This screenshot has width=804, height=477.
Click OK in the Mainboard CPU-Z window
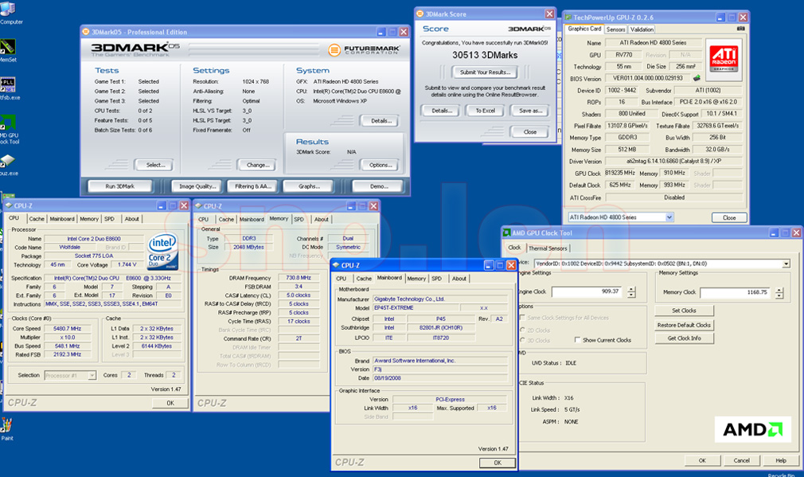pos(498,463)
